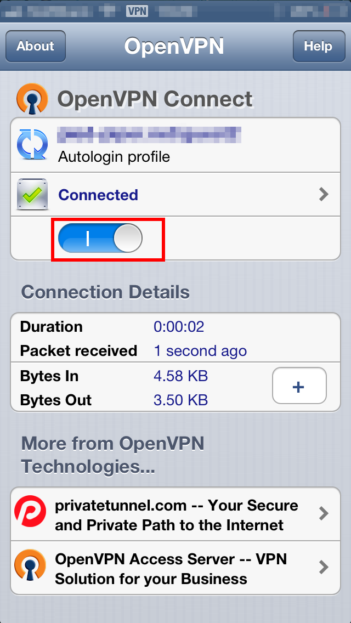Tap the red privatetunnel.com logo icon
351x623 pixels.
pyautogui.click(x=30, y=513)
